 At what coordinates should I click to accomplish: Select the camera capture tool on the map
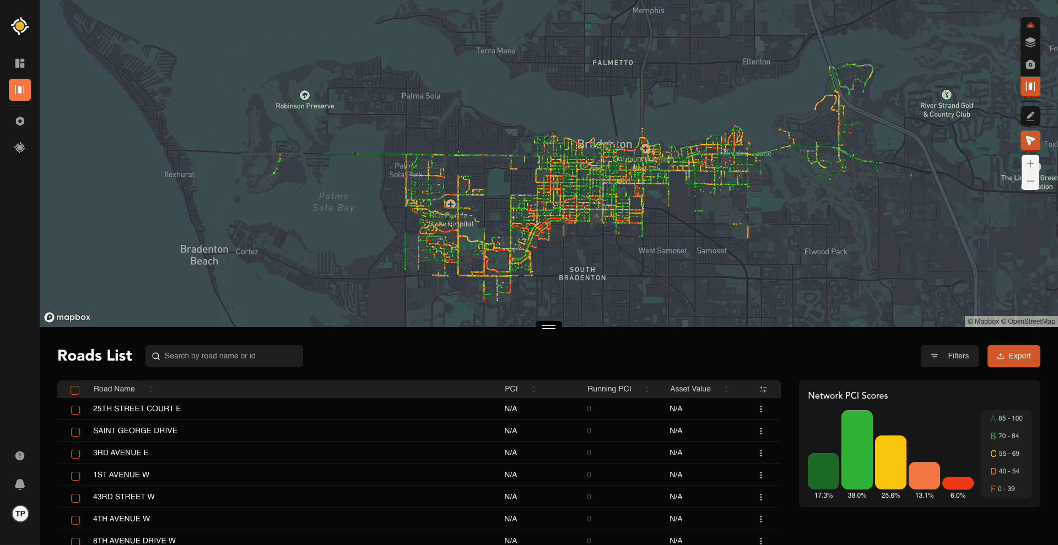tap(1031, 64)
